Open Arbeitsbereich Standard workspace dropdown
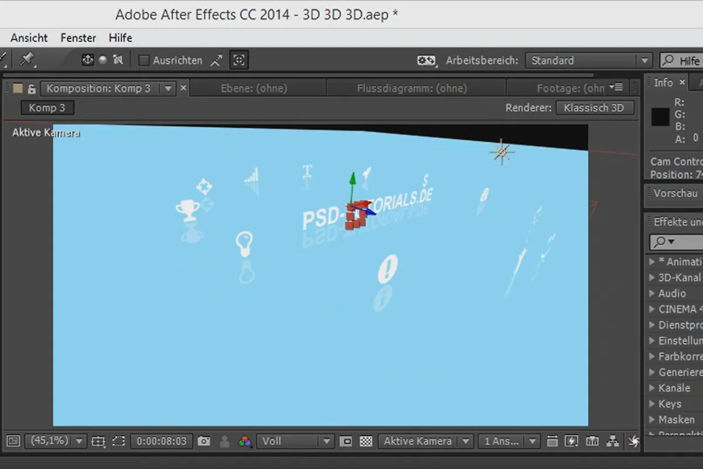 pos(588,60)
